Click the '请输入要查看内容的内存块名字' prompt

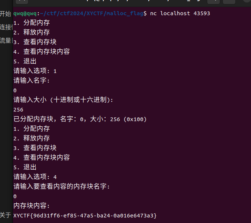62,187
